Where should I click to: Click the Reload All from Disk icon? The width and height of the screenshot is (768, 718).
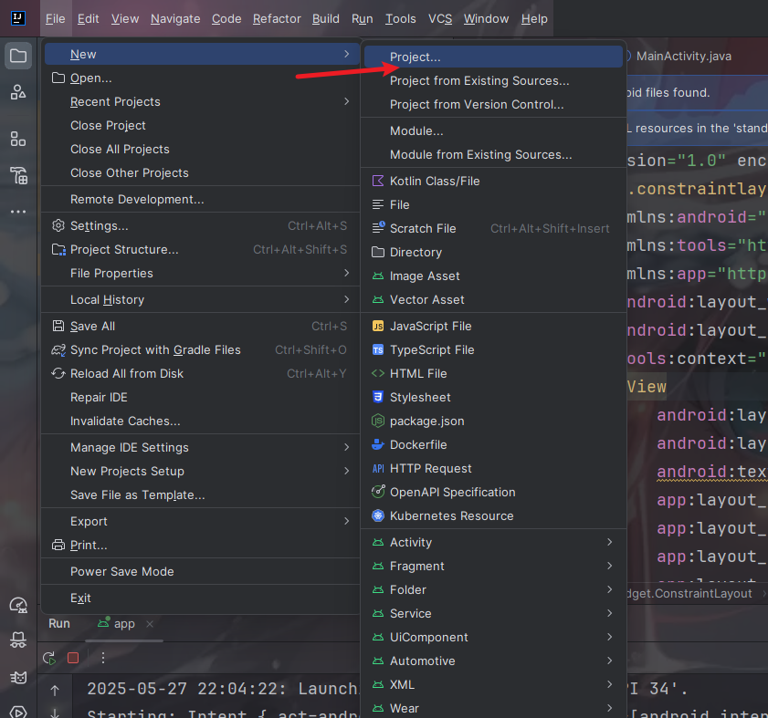pos(58,373)
